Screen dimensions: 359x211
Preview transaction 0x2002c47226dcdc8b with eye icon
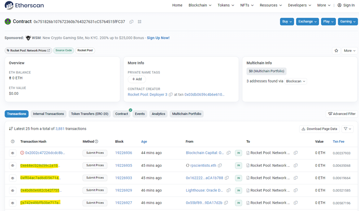coord(13,153)
